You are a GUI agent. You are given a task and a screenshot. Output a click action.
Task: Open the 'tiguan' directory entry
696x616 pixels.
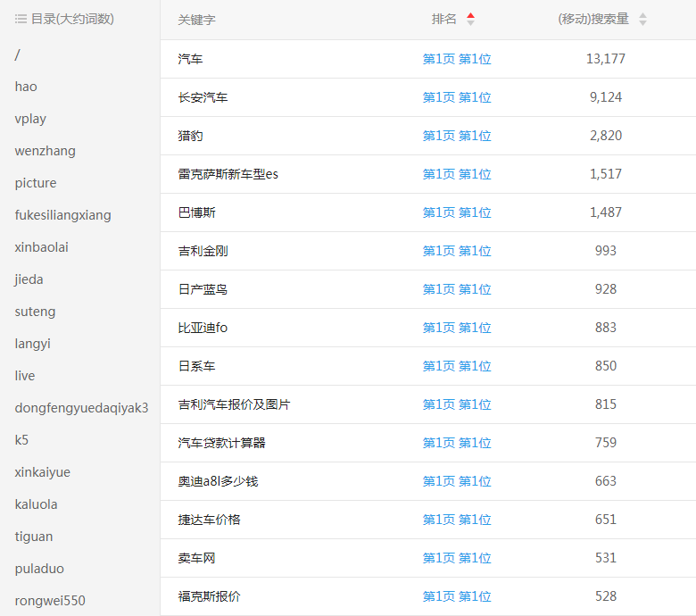point(34,537)
